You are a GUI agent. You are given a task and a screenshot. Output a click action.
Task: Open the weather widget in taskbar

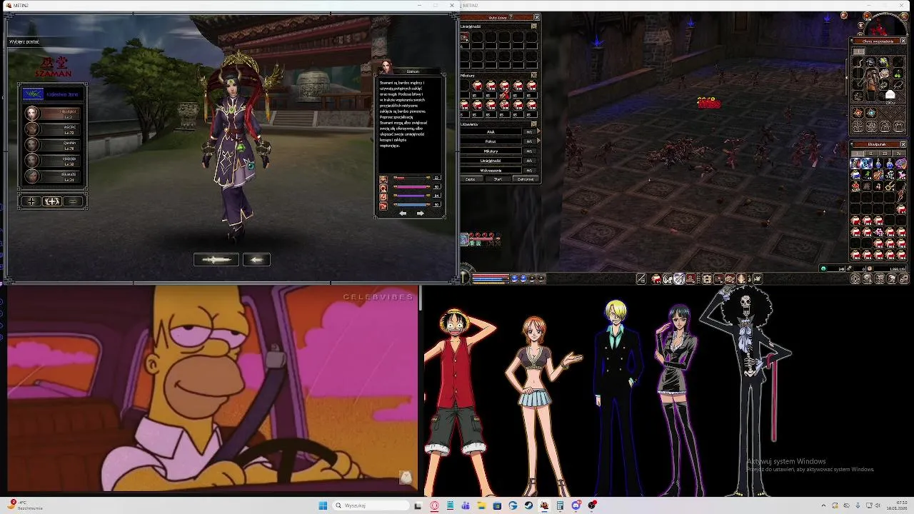point(25,505)
